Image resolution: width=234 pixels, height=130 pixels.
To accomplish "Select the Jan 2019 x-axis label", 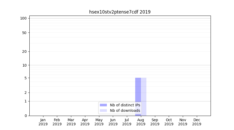I will click(43, 122).
